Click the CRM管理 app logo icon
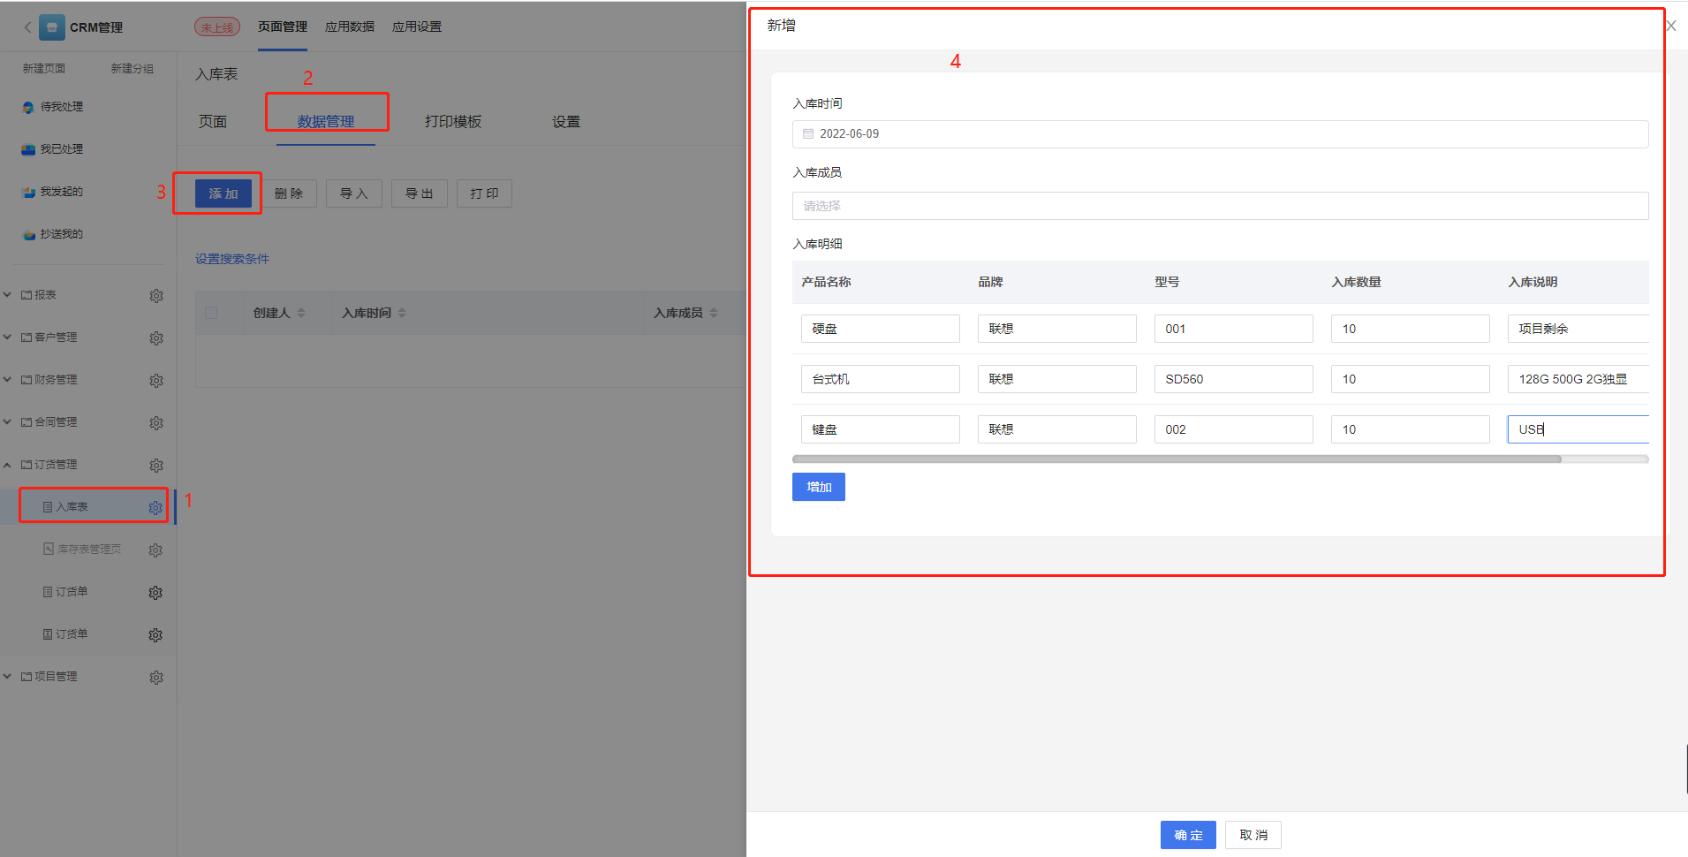Viewport: 1688px width, 857px height. pyautogui.click(x=52, y=27)
